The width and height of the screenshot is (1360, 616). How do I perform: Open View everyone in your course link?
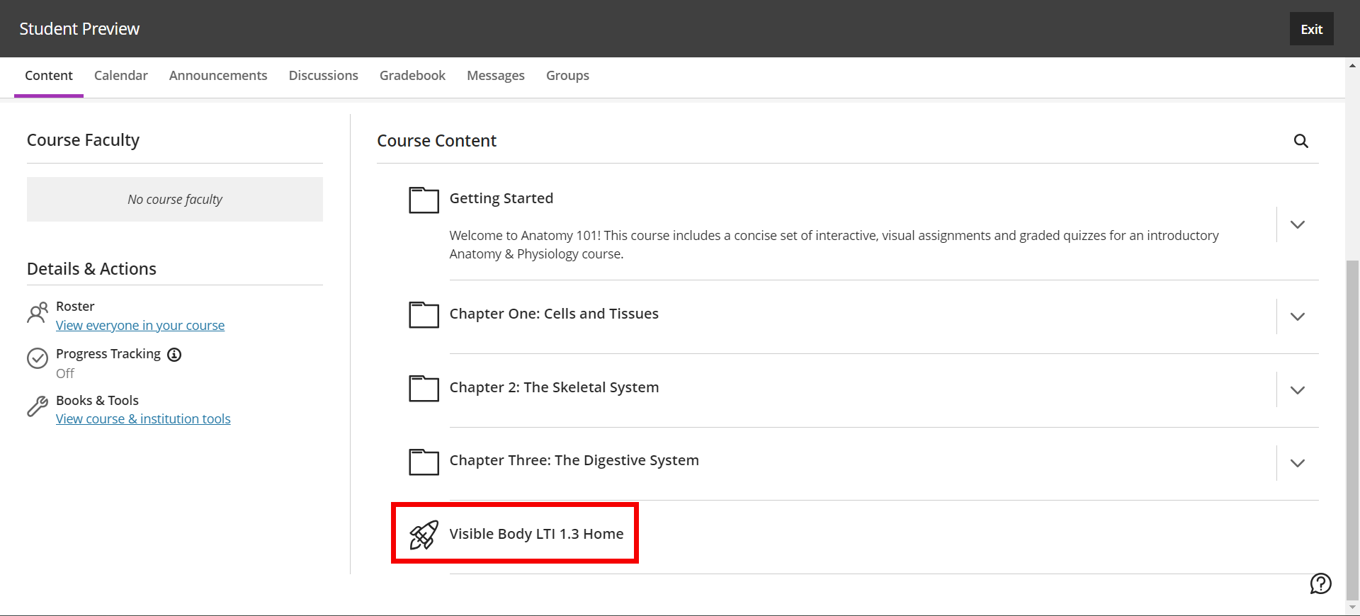140,325
